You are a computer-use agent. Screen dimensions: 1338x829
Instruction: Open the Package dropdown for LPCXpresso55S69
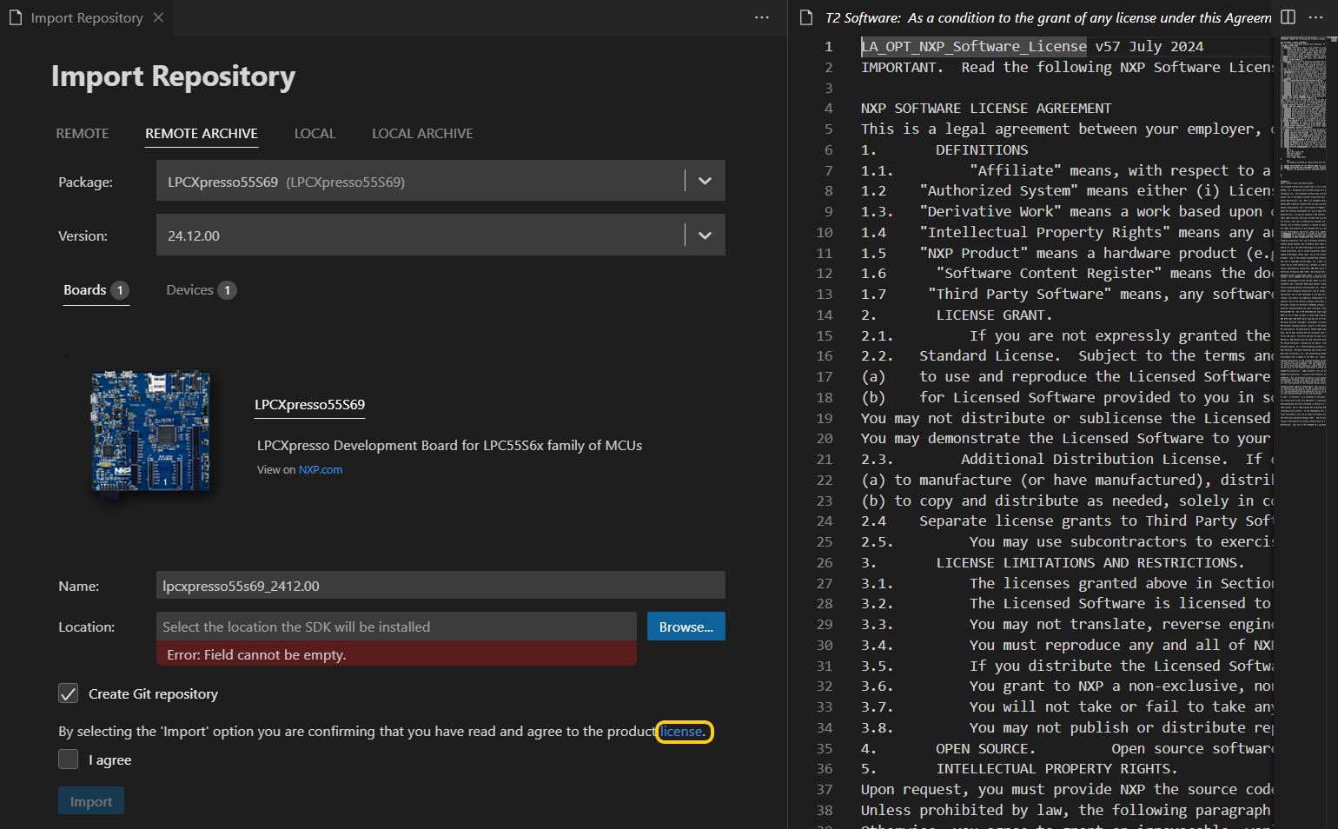pyautogui.click(x=704, y=180)
